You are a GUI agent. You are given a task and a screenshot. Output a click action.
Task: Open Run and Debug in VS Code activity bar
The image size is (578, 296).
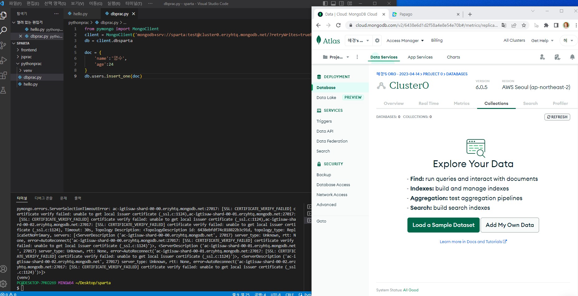(x=3, y=60)
